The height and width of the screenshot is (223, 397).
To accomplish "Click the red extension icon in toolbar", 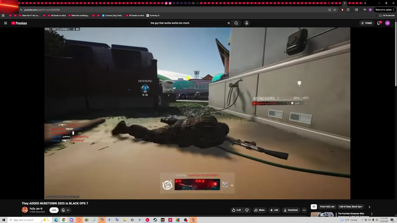I will pos(342,10).
